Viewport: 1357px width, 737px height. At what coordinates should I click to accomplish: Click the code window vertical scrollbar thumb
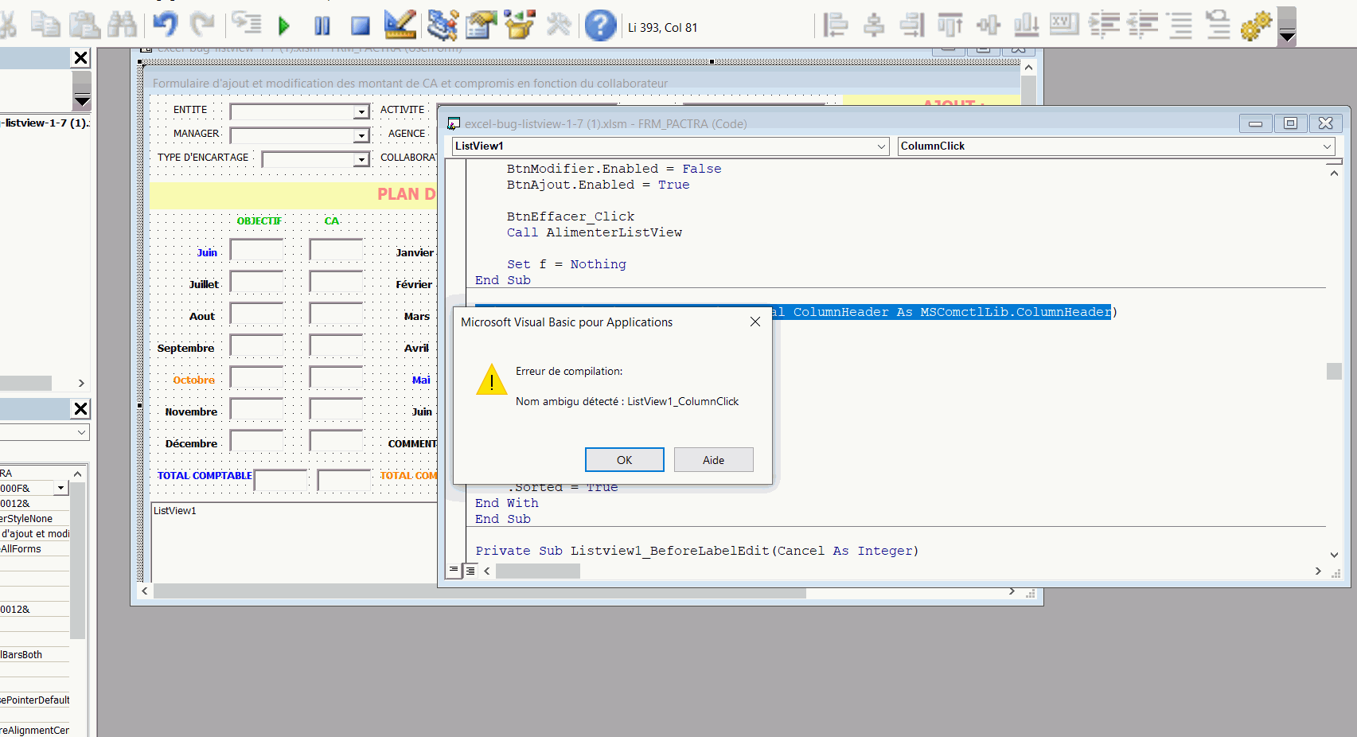click(1334, 371)
